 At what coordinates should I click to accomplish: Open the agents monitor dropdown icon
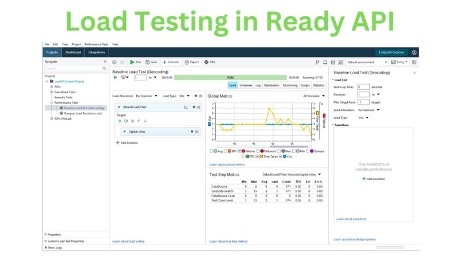125,78
